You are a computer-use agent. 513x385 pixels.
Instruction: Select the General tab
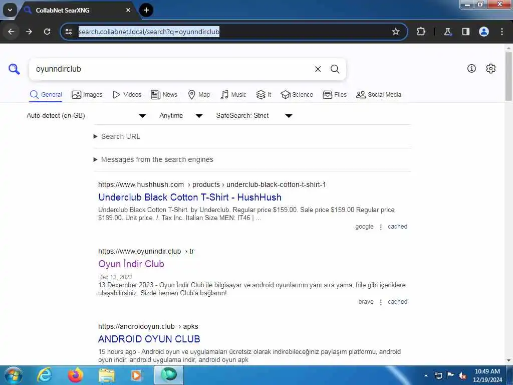(x=46, y=95)
